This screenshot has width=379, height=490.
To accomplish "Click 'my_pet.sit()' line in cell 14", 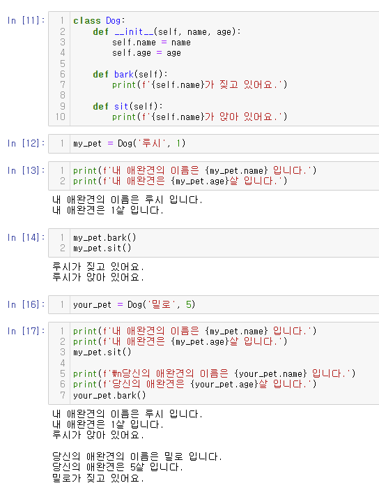I will pyautogui.click(x=102, y=248).
